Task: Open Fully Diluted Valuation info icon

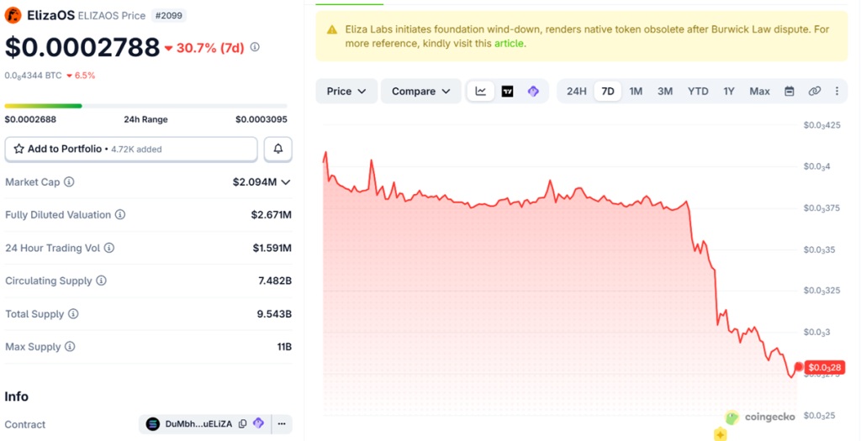Action: 120,214
